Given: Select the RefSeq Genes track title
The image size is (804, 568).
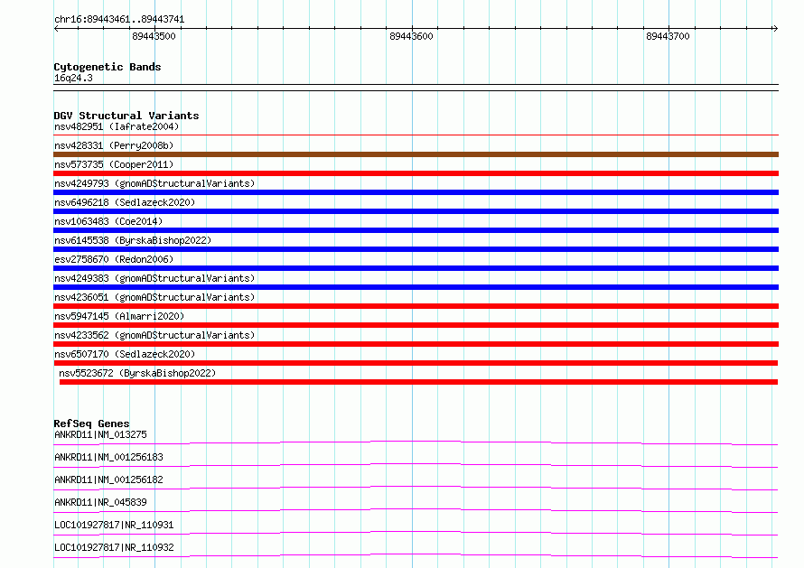Looking at the screenshot, I should pyautogui.click(x=92, y=424).
